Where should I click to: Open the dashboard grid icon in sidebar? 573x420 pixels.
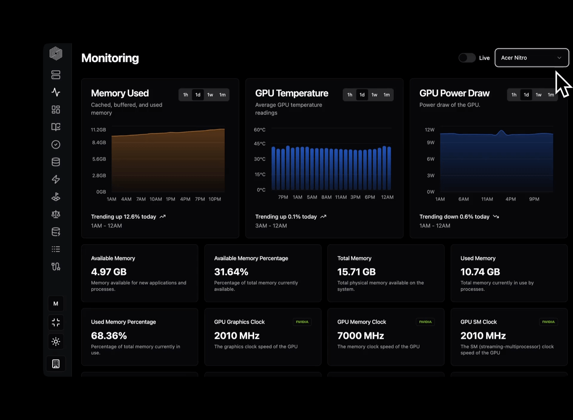pos(56,110)
